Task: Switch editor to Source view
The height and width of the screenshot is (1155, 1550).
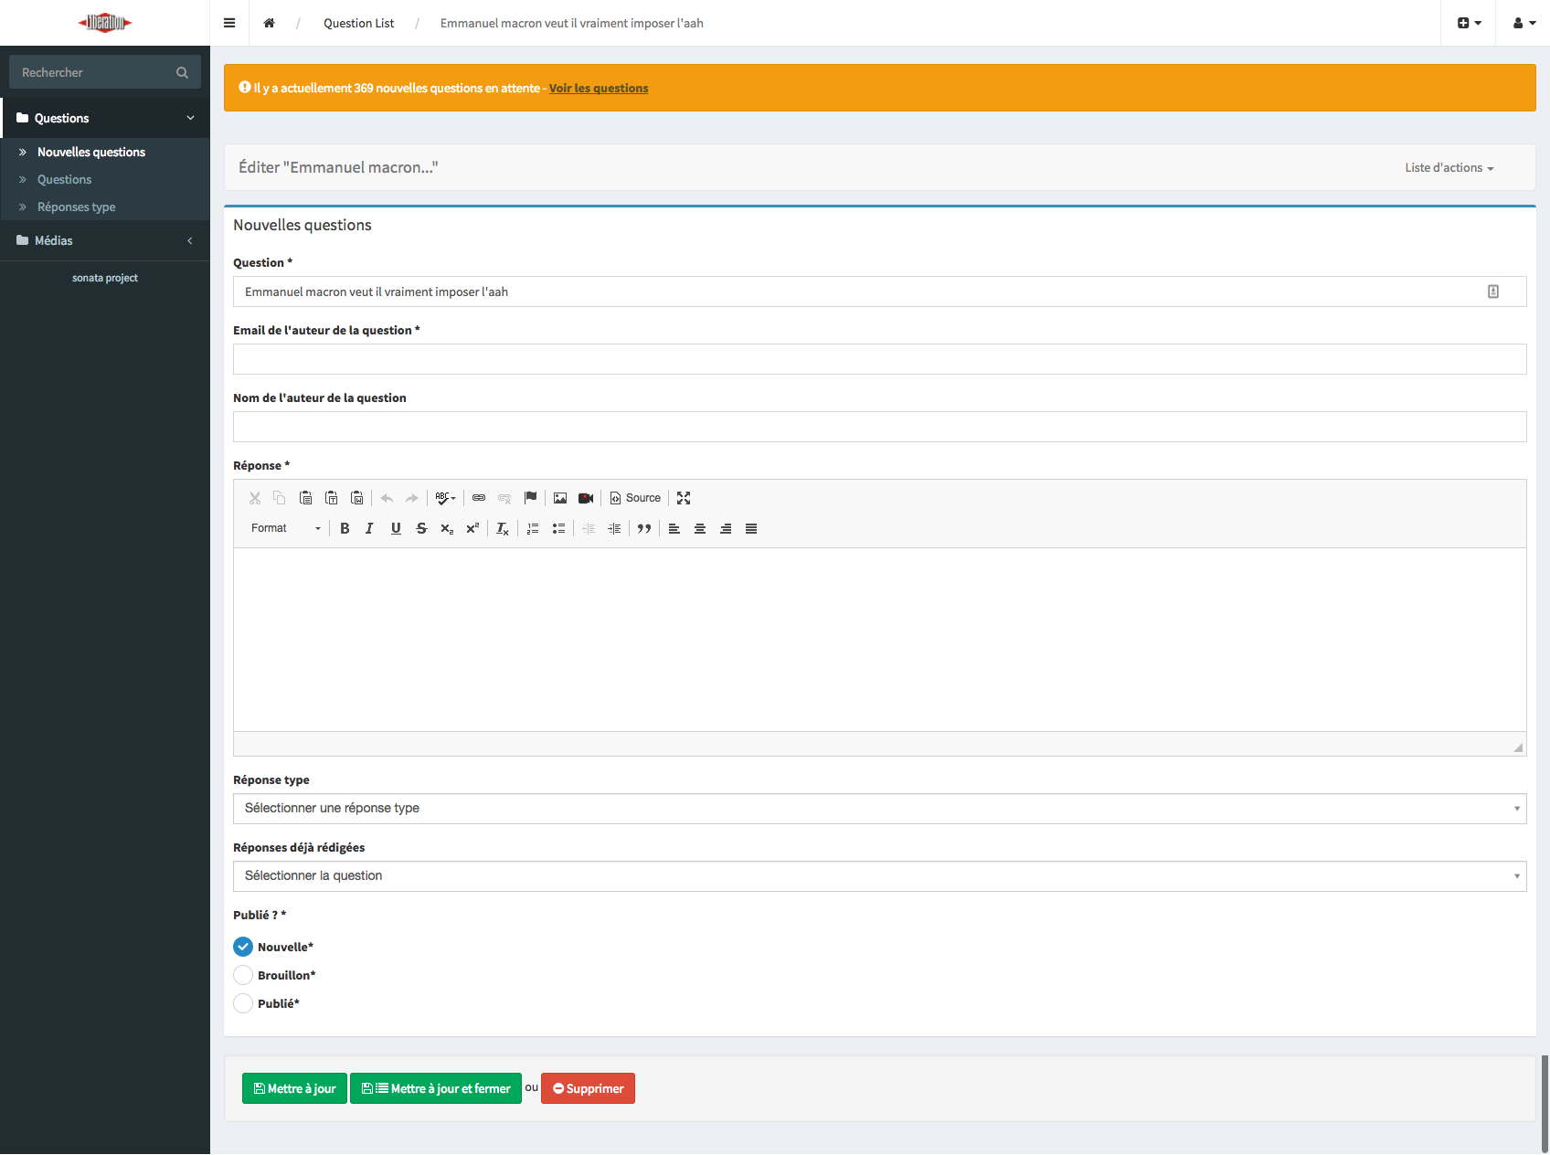Action: coord(635,498)
